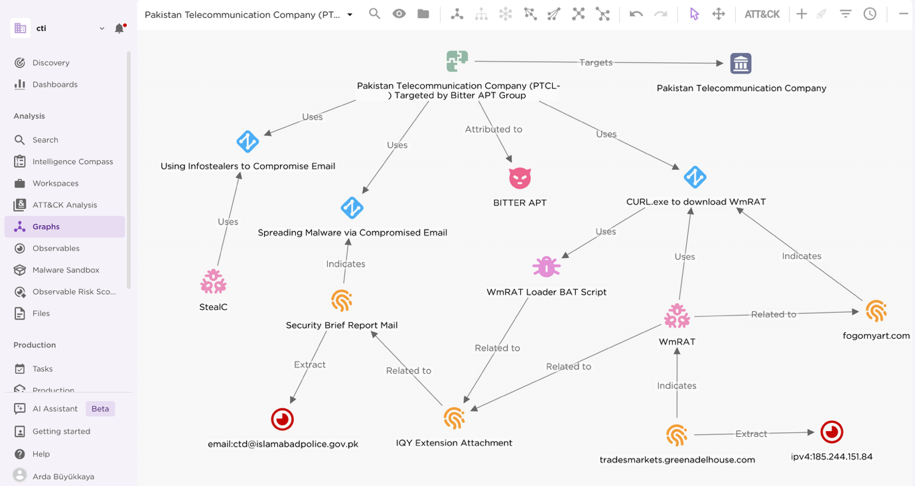915x486 pixels.
Task: Expand the cti workspace chevron
Action: click(102, 29)
